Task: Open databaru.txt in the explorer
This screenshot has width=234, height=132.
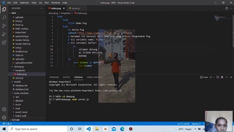Action: click(x=21, y=85)
